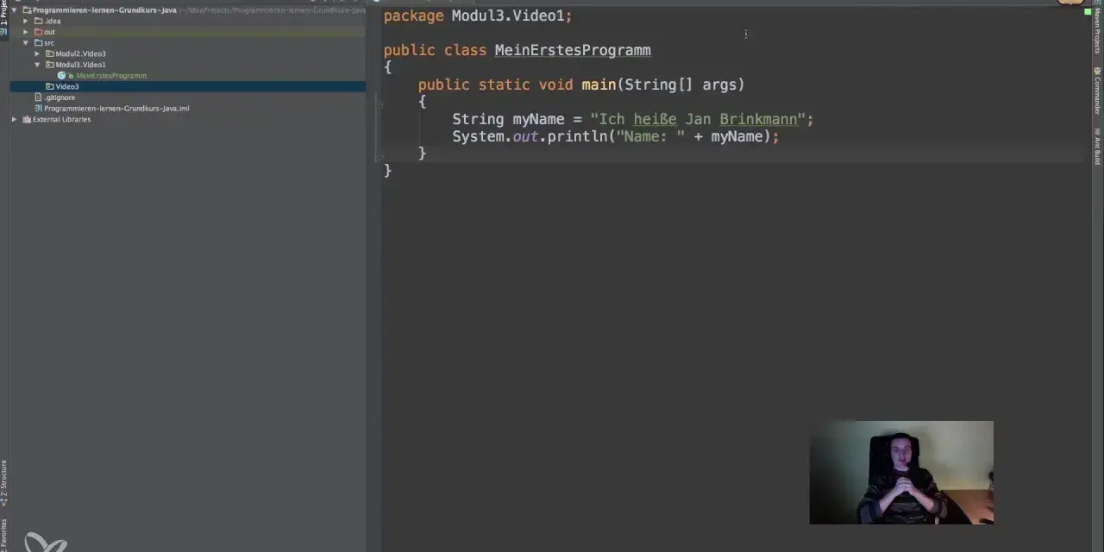The height and width of the screenshot is (552, 1104).
Task: Click the package Modul3.Video1 declaration line
Action: 478,16
